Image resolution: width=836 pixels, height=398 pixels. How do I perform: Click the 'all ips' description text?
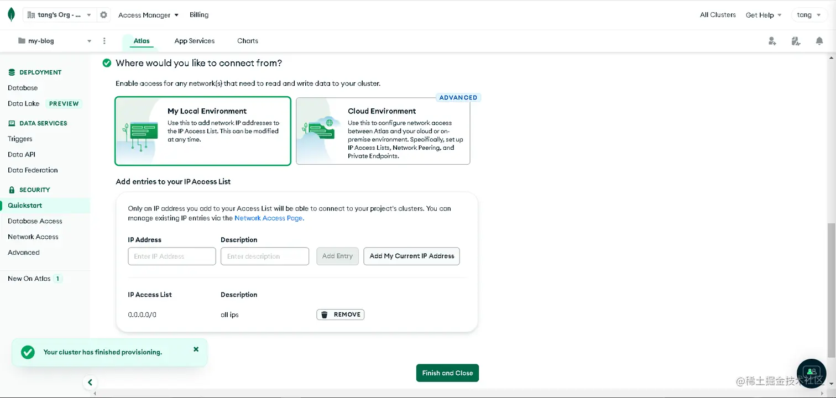229,315
